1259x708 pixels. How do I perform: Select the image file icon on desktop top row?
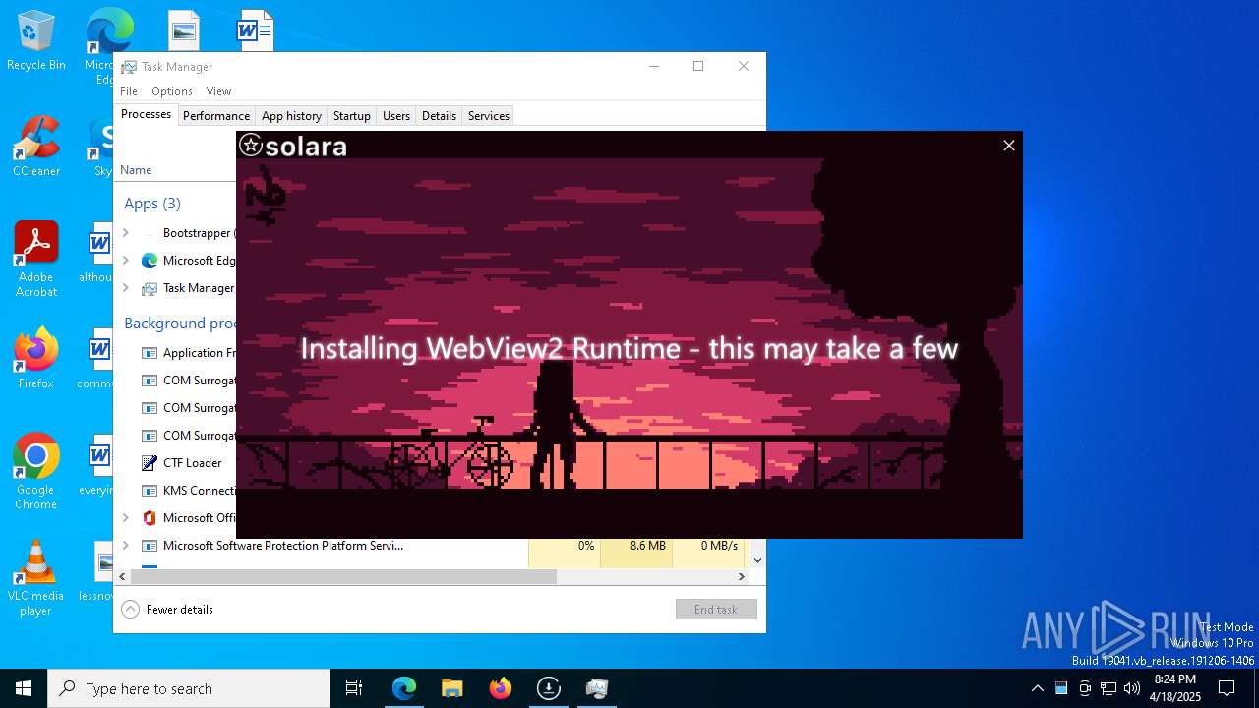pyautogui.click(x=183, y=30)
